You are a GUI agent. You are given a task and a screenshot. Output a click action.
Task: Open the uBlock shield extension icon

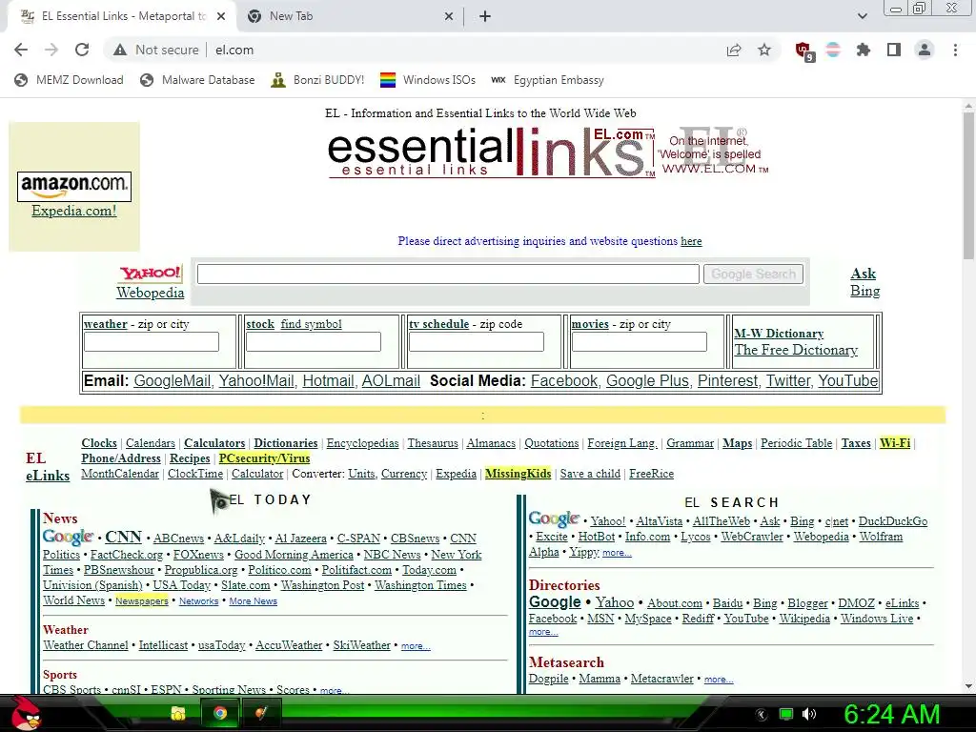804,51
